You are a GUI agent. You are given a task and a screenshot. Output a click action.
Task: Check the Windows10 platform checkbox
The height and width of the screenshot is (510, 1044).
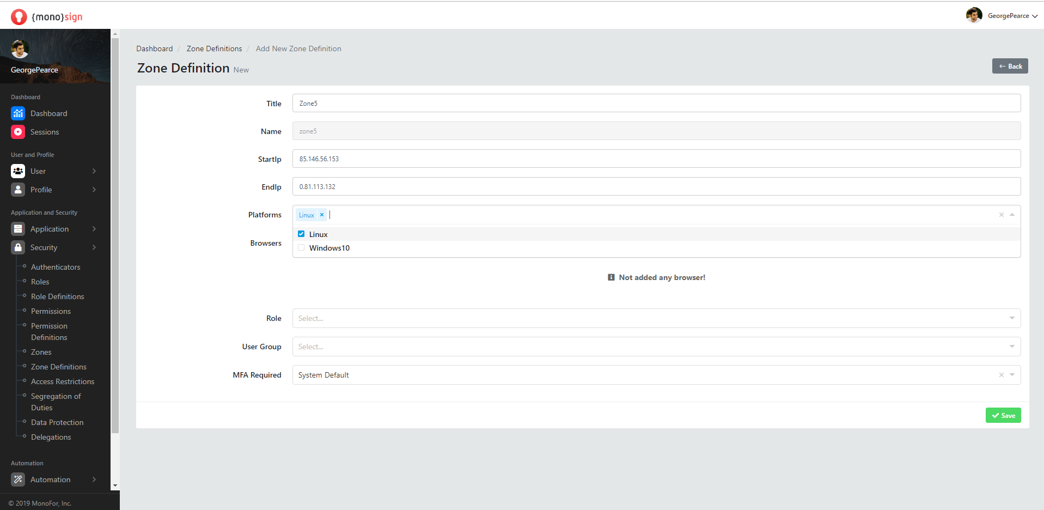tap(301, 248)
